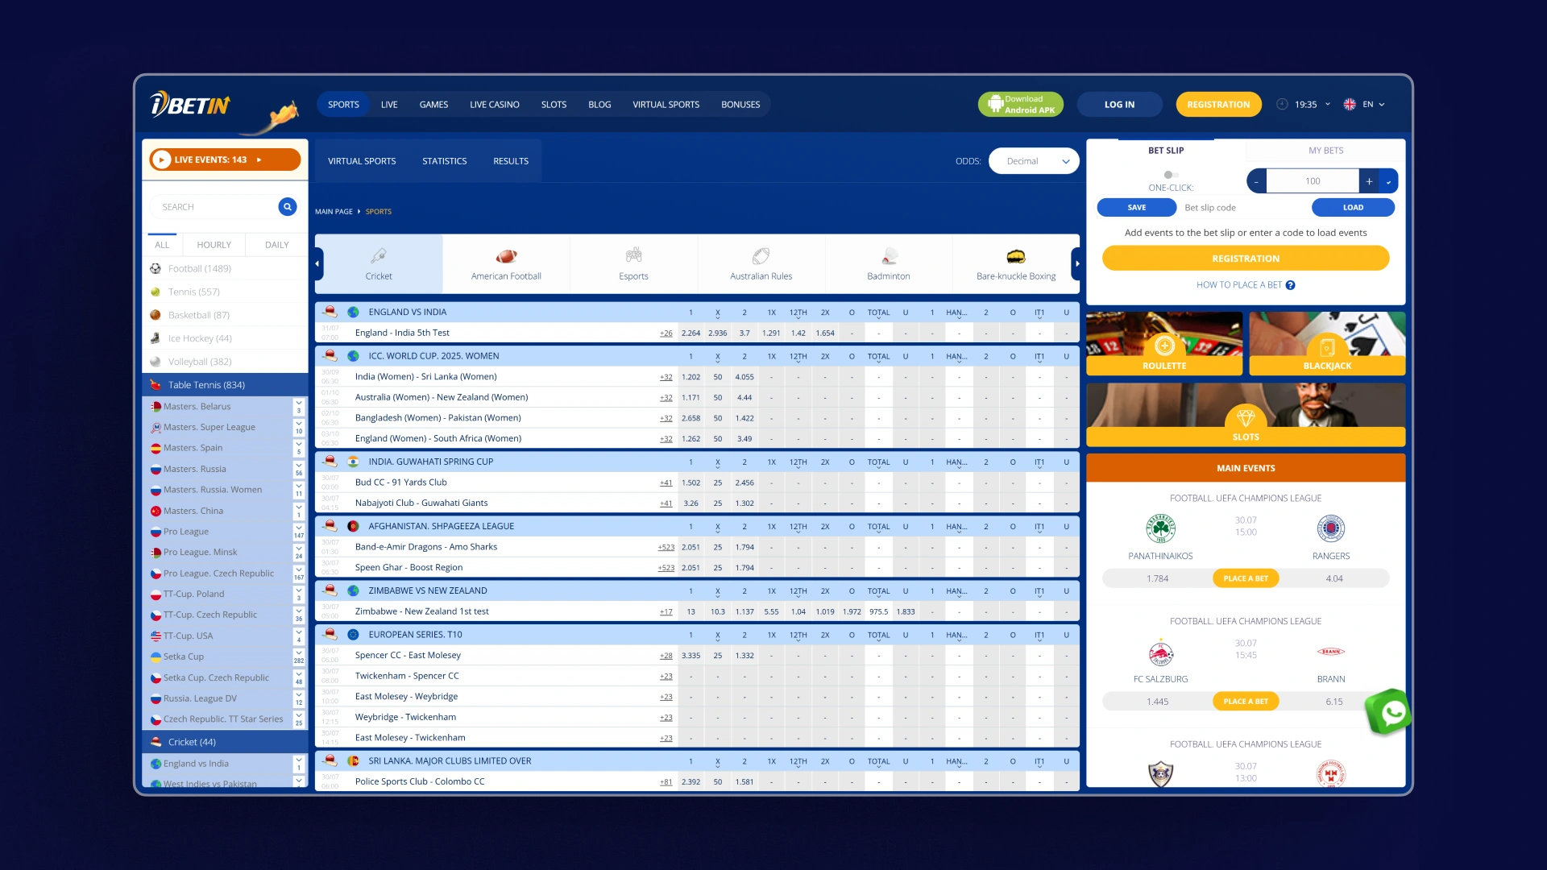Select the Esports icon

pos(633,256)
